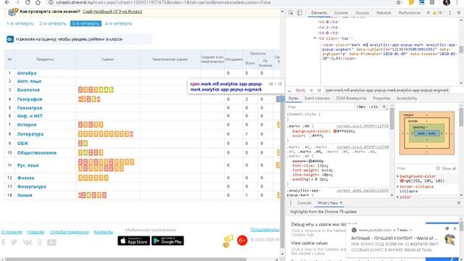The image size is (464, 261).
Task: Expand the computed background-color property
Action: 398,176
